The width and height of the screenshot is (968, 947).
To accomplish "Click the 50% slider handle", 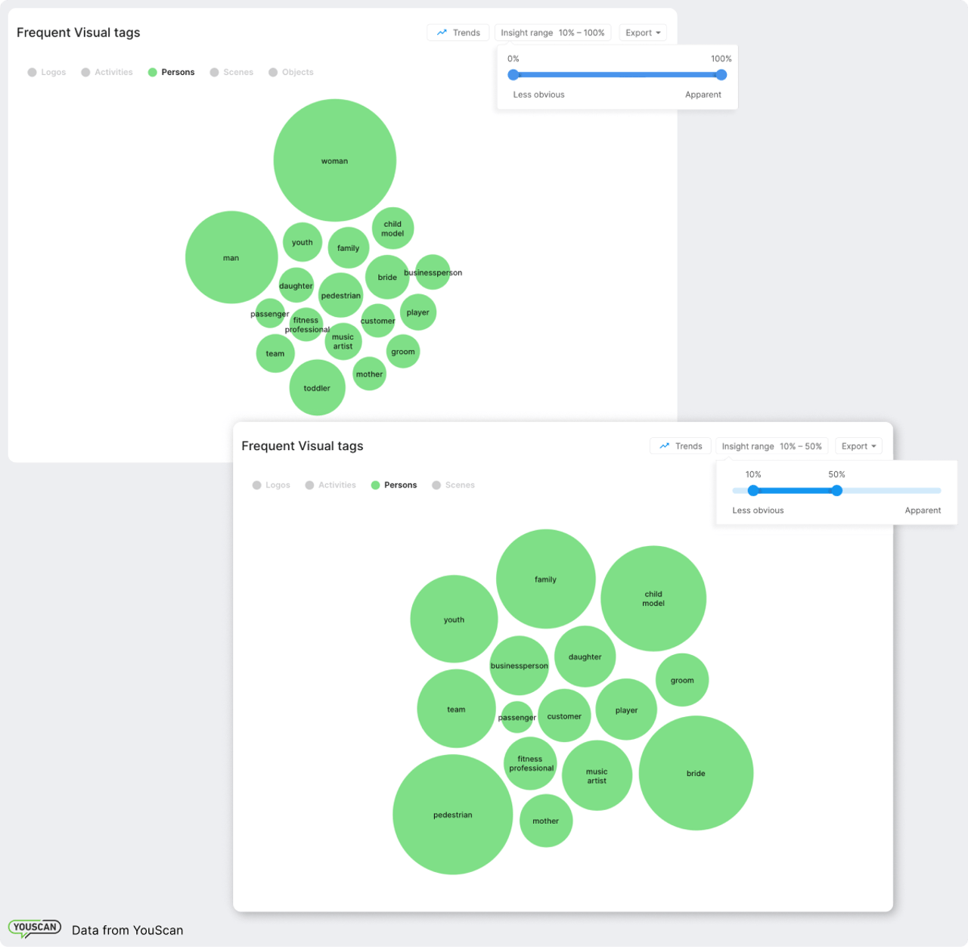I will 836,491.
